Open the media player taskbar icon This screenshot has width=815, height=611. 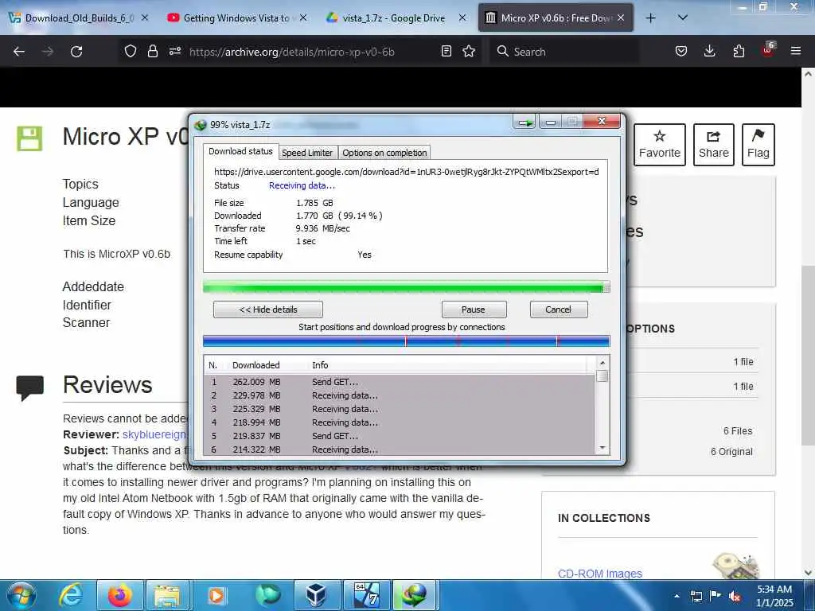coord(216,595)
